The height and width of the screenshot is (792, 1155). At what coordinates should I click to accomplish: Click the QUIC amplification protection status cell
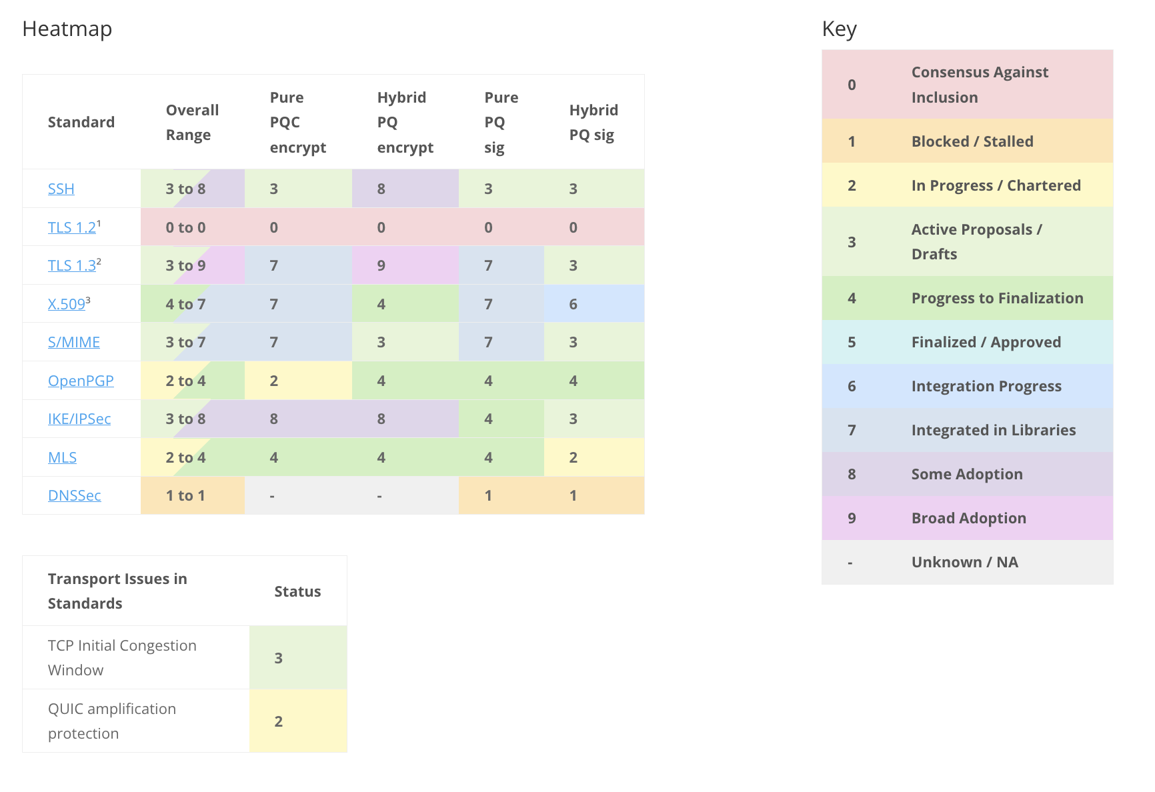pyautogui.click(x=297, y=721)
